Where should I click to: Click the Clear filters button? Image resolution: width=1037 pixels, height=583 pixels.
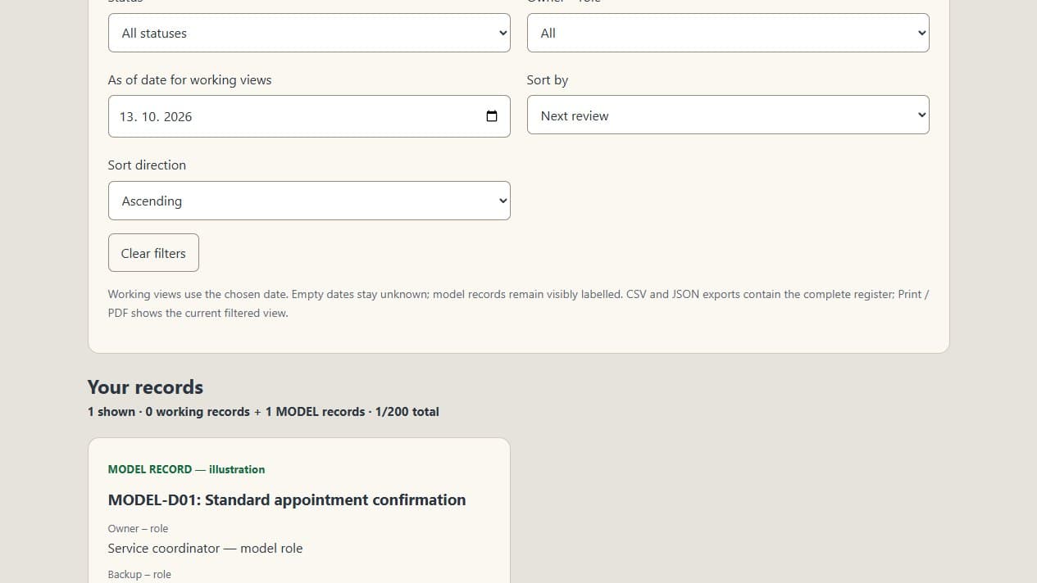[153, 253]
